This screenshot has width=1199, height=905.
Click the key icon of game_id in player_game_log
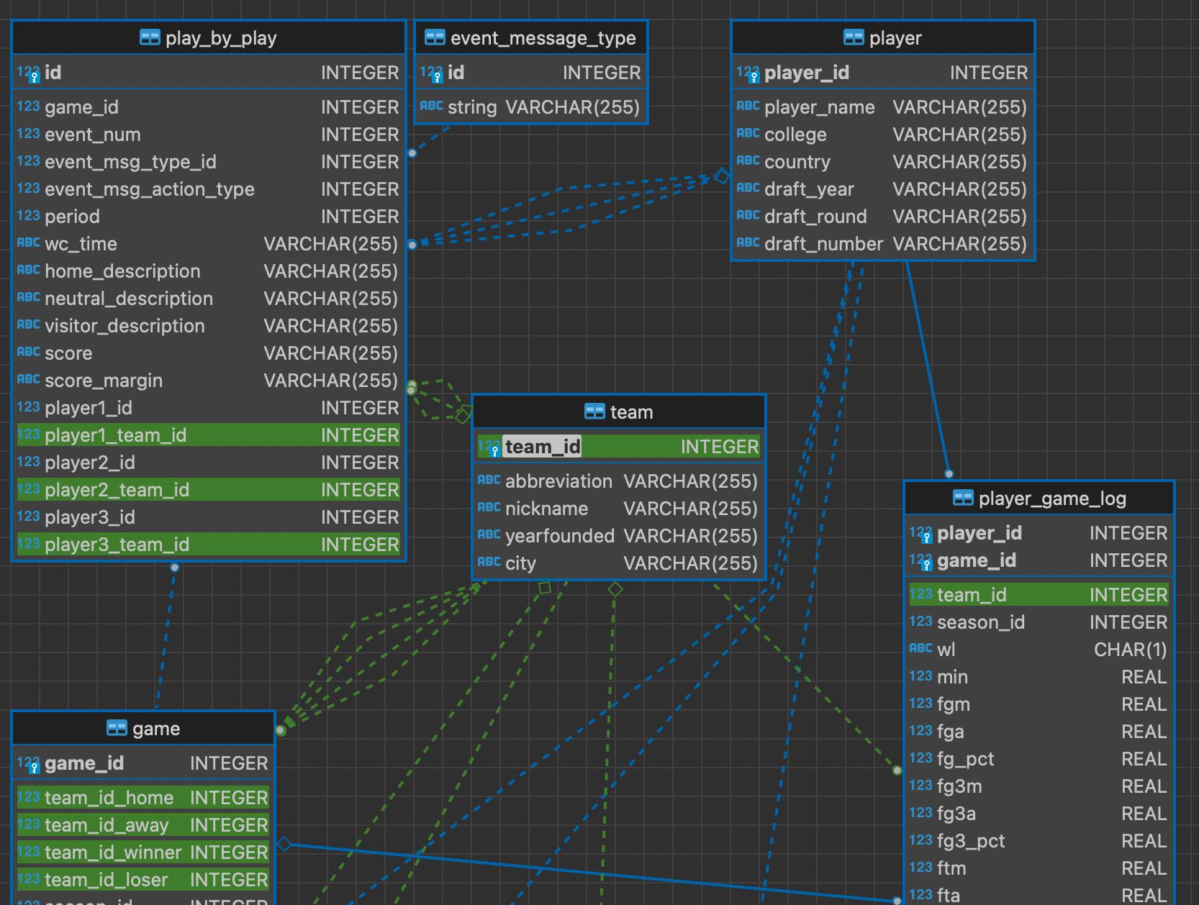click(921, 561)
